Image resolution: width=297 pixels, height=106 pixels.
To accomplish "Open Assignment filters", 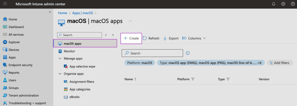I will tap(79, 82).
